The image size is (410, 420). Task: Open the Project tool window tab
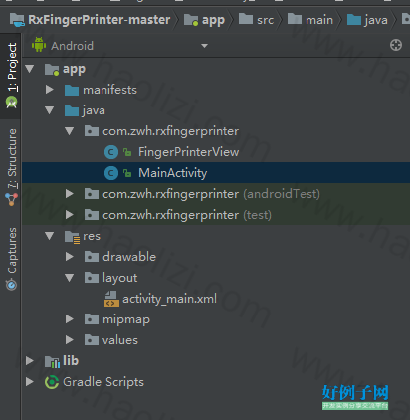(11, 76)
